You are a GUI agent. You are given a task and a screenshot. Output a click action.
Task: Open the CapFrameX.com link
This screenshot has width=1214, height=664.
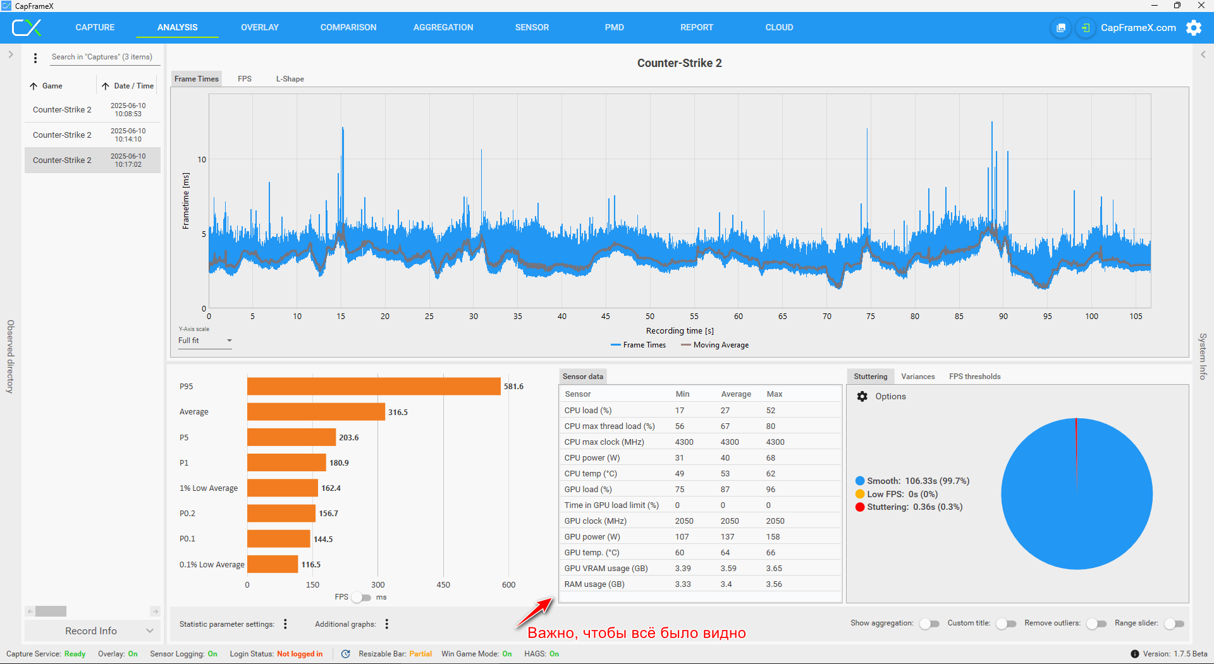[x=1138, y=28]
